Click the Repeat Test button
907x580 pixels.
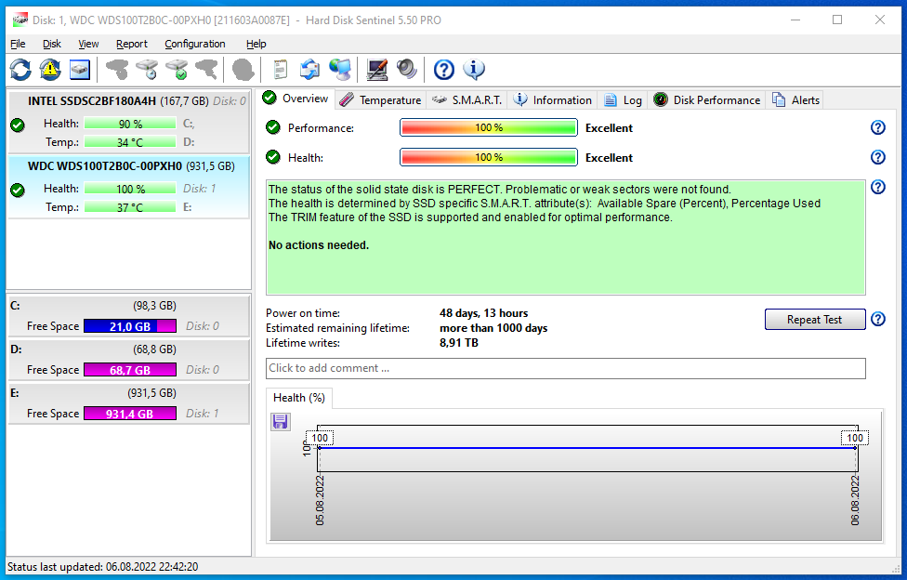[814, 320]
